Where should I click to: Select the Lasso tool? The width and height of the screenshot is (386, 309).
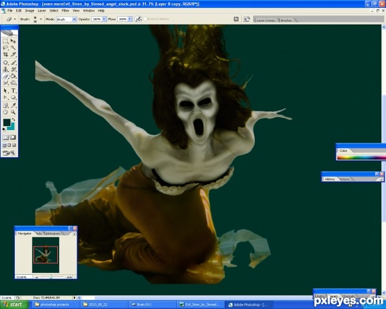[x=5, y=48]
